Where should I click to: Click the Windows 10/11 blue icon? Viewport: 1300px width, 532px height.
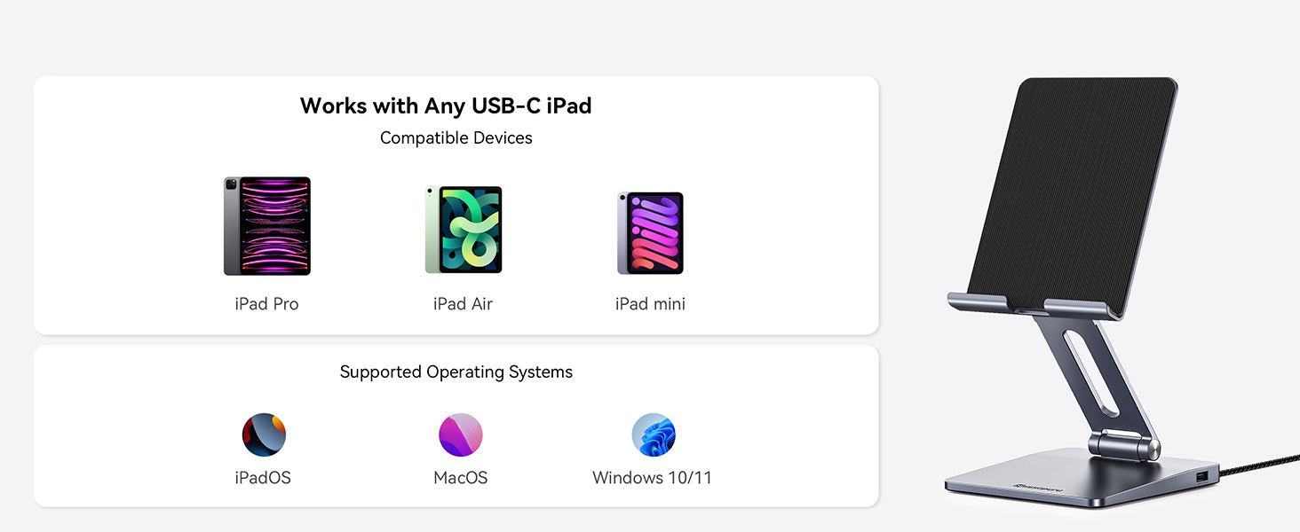pos(654,434)
